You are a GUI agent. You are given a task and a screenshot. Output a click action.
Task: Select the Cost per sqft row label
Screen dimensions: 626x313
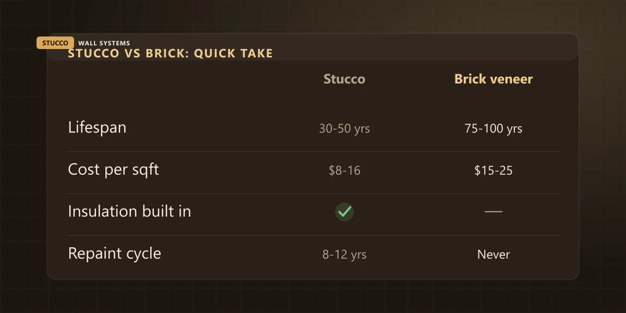114,170
